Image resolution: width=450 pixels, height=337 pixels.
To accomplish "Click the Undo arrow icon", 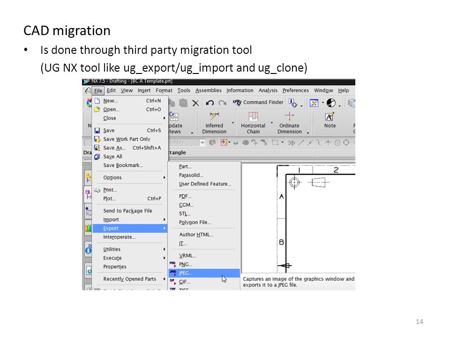I will point(210,103).
